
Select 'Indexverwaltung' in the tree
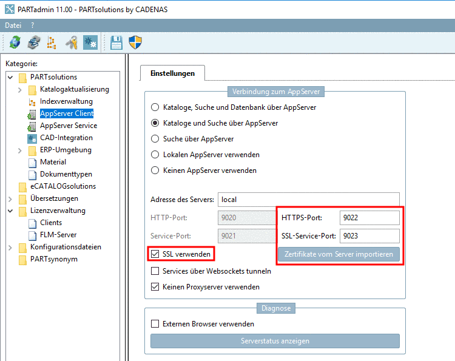(66, 101)
